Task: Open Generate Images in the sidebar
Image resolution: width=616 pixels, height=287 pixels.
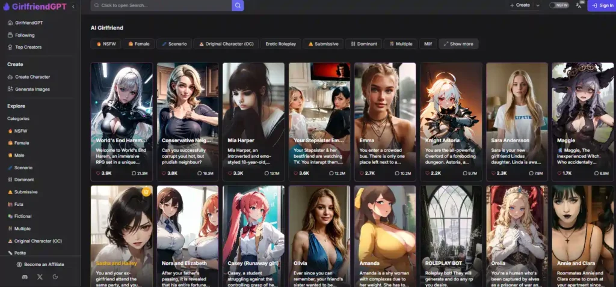Action: coord(29,89)
